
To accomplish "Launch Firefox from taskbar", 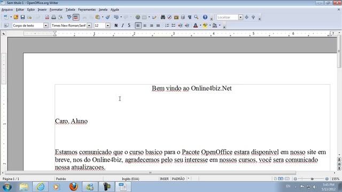I will coord(74,187).
